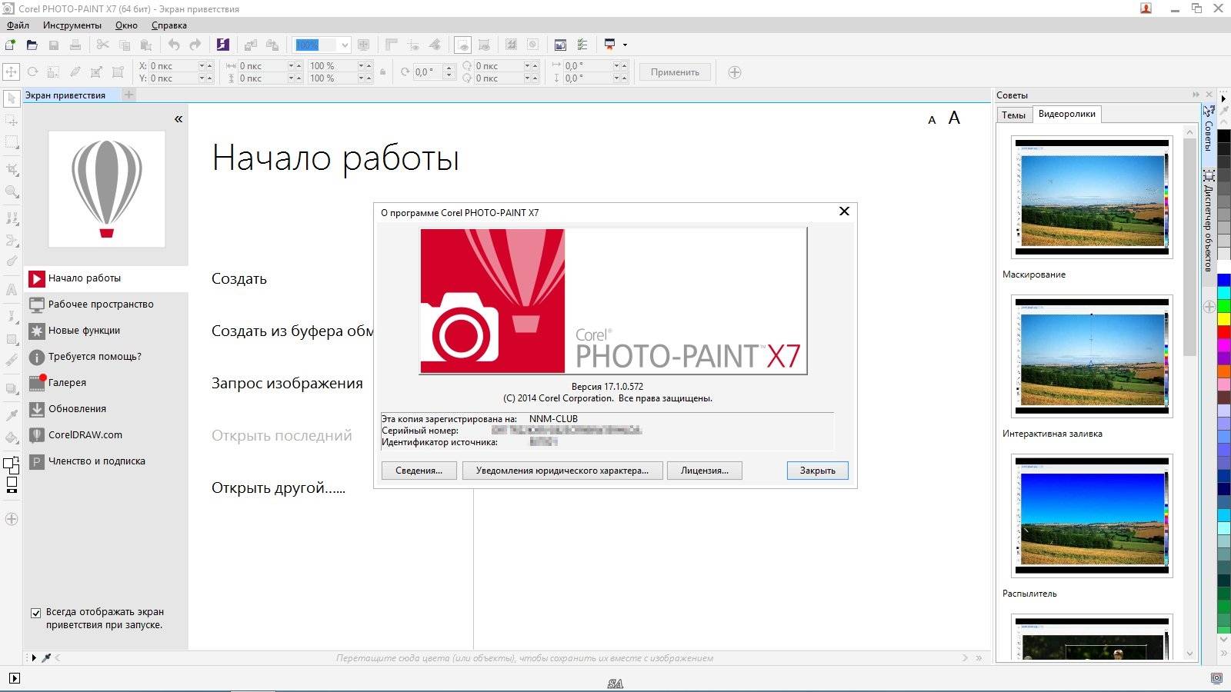
Task: Open the Распылитель video thumbnail
Action: (1092, 515)
